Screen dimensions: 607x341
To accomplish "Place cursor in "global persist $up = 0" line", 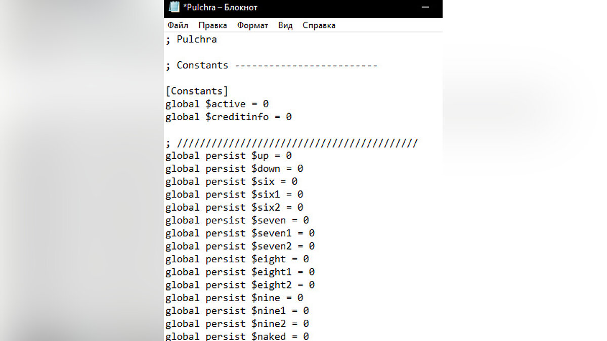I will pos(229,156).
